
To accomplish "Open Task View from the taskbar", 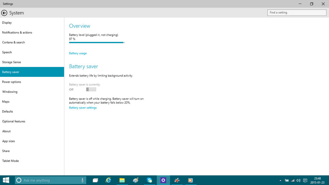I will [95, 180].
